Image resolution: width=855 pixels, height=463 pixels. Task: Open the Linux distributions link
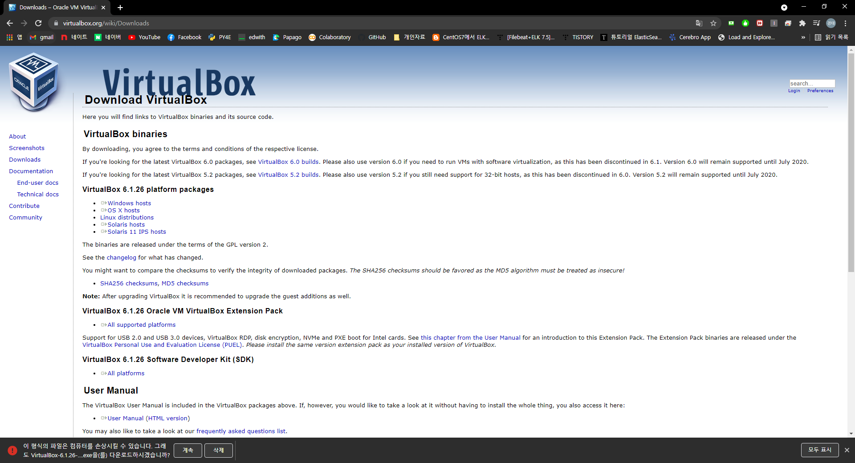pos(127,218)
